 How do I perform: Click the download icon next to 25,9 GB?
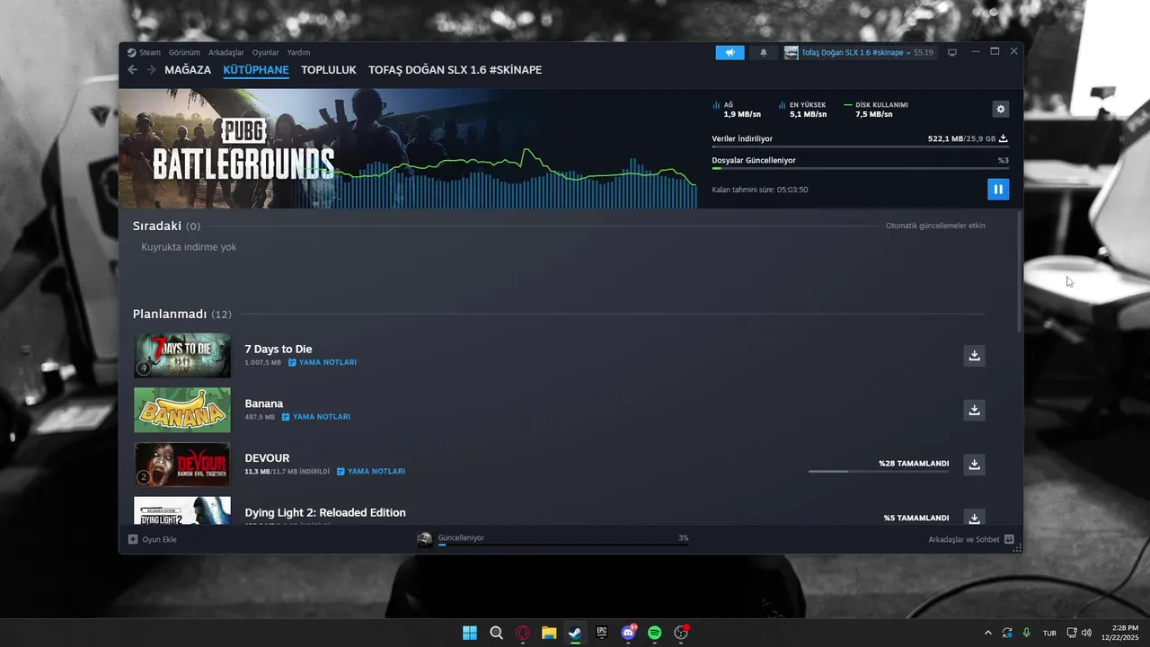pos(1004,138)
